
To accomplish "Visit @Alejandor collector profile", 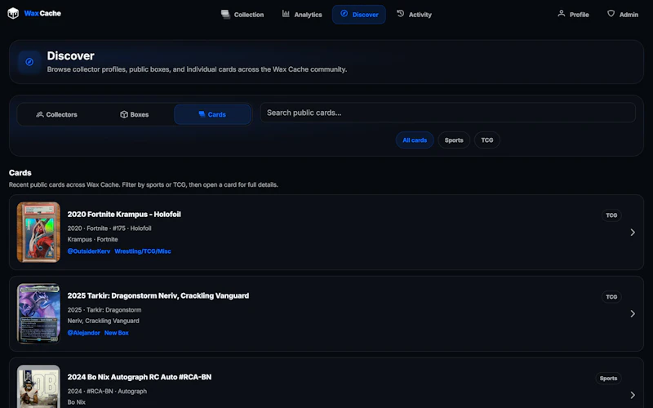I will [84, 333].
